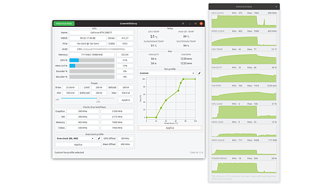Viewport: 332px width, 186px height.
Task: Edit the custom fan profile with pencil icon
Action: tap(199, 73)
